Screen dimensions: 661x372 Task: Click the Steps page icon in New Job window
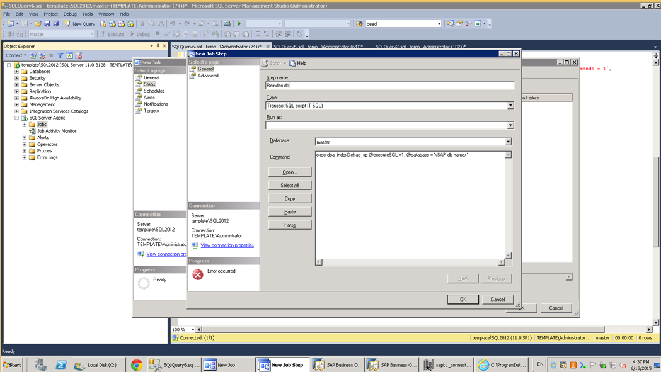(139, 84)
